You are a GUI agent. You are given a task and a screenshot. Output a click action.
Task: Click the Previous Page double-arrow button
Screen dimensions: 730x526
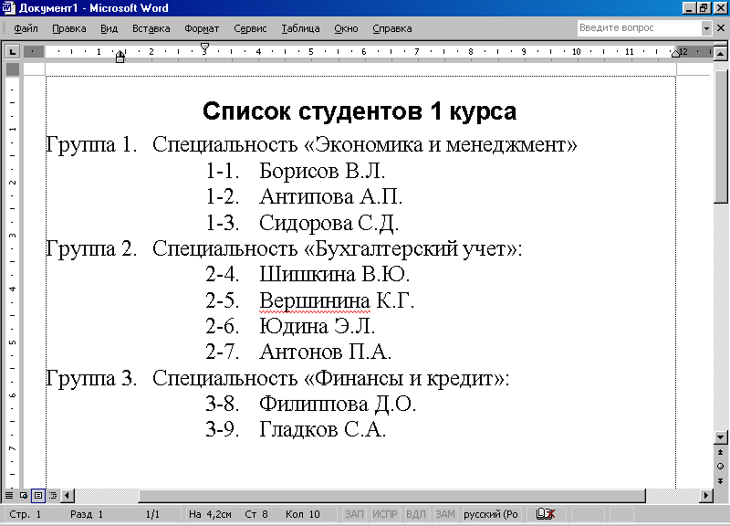tap(720, 452)
